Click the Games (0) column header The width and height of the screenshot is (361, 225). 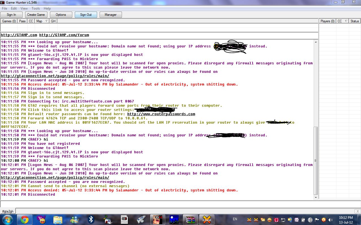tap(9, 21)
